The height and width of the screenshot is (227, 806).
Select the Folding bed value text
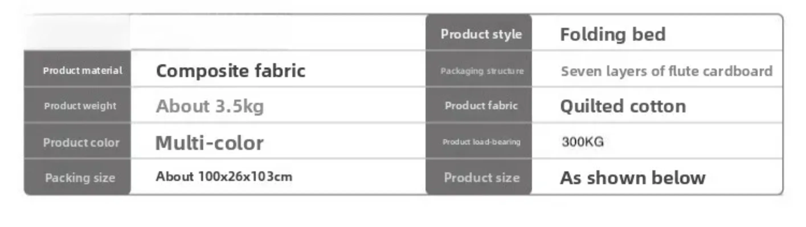[x=613, y=34]
